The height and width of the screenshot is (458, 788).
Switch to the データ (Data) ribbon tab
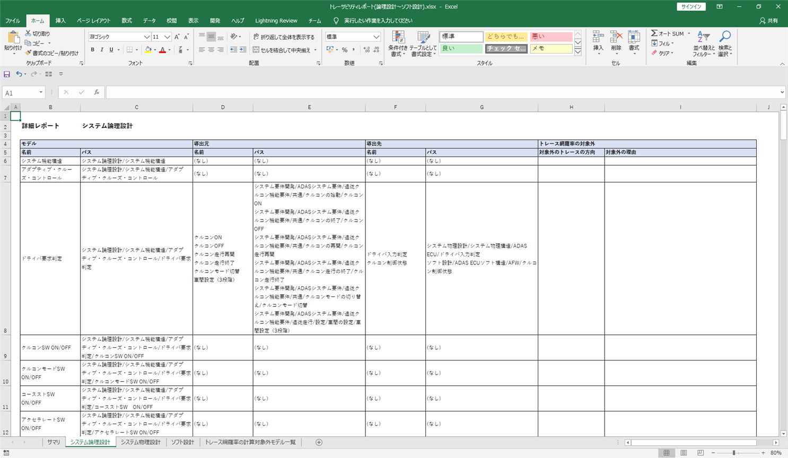pos(150,21)
